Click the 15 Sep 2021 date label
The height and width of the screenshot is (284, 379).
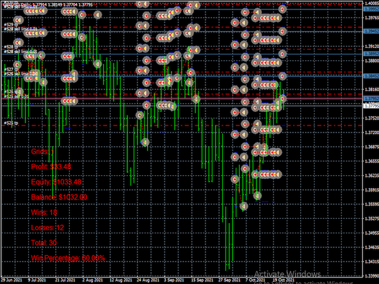click(x=203, y=280)
